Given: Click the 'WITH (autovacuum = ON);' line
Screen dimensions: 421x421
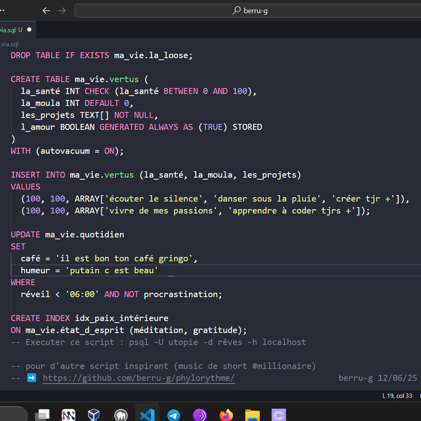Looking at the screenshot, I should pos(67,151).
